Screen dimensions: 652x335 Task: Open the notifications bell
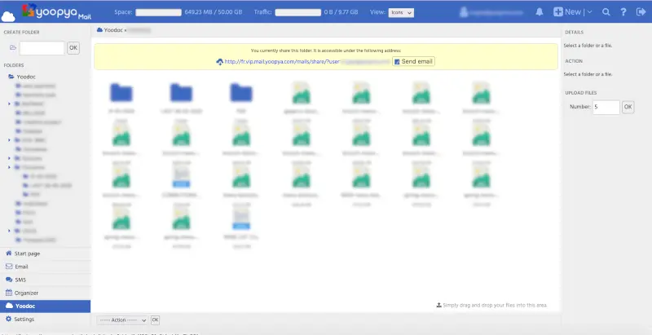click(x=540, y=12)
